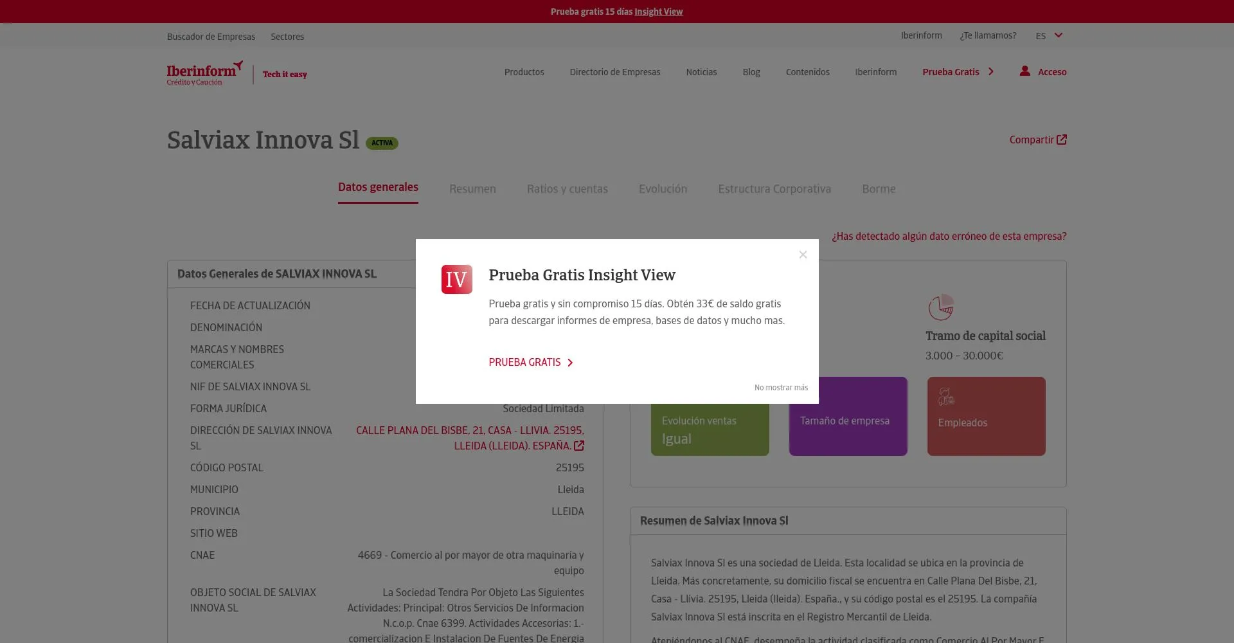Click the FECHA DE ACTUALIZACIÓN label
1234x643 pixels.
(x=250, y=305)
